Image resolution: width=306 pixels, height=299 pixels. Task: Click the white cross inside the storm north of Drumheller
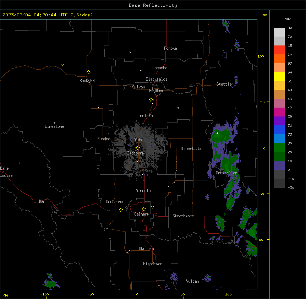tap(217, 133)
